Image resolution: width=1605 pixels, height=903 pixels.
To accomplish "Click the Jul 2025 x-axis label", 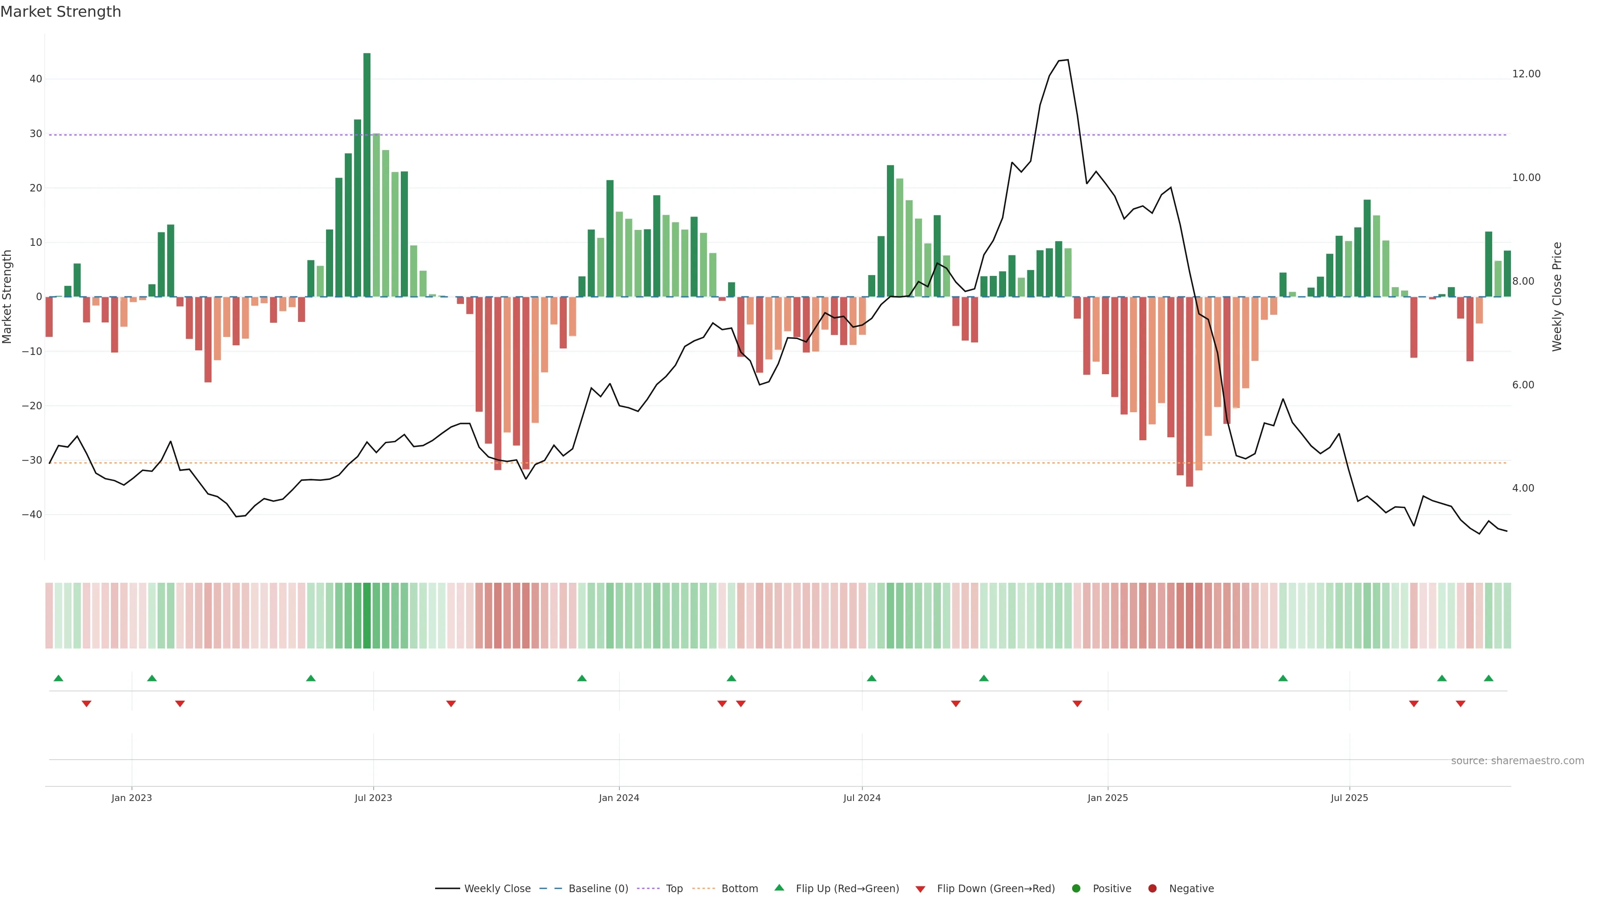I will click(1349, 798).
